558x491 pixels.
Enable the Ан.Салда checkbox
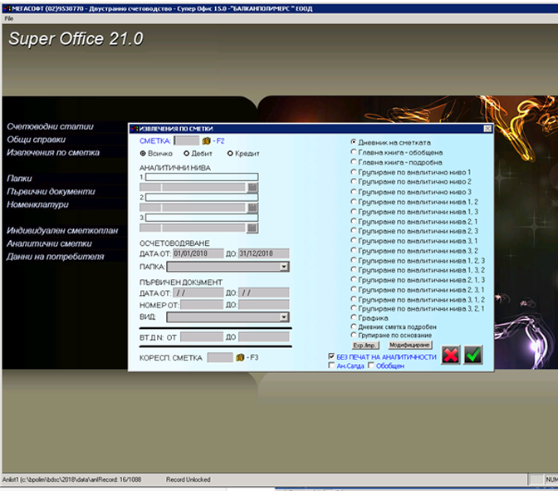pyautogui.click(x=332, y=366)
